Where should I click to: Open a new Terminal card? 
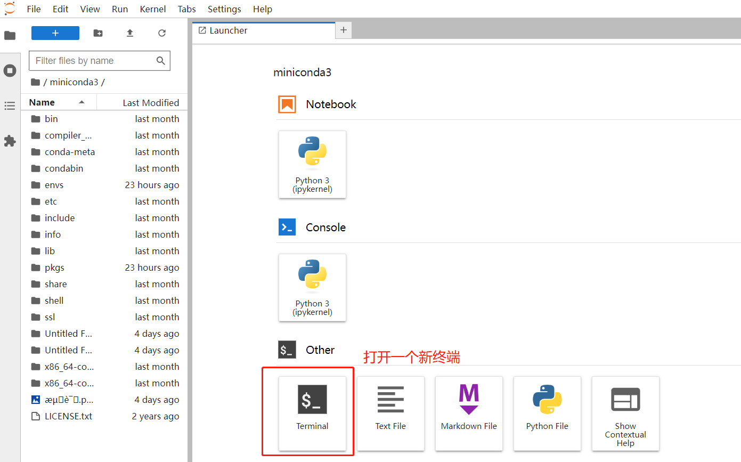tap(312, 414)
